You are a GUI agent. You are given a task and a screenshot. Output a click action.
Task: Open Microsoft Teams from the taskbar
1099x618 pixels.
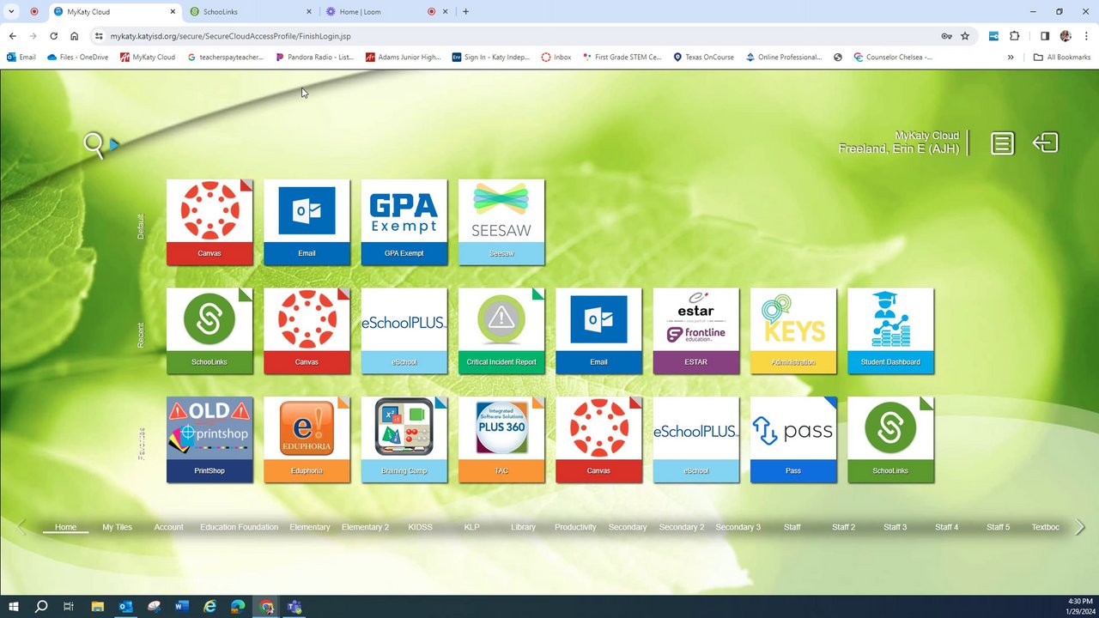294,607
